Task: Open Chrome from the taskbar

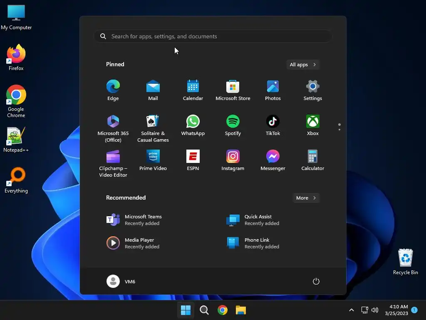Action: coord(223,310)
